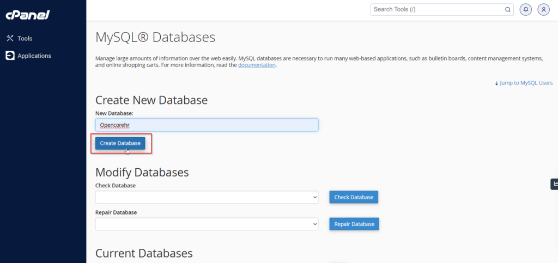Click the New Database name field
The width and height of the screenshot is (558, 263).
click(207, 125)
